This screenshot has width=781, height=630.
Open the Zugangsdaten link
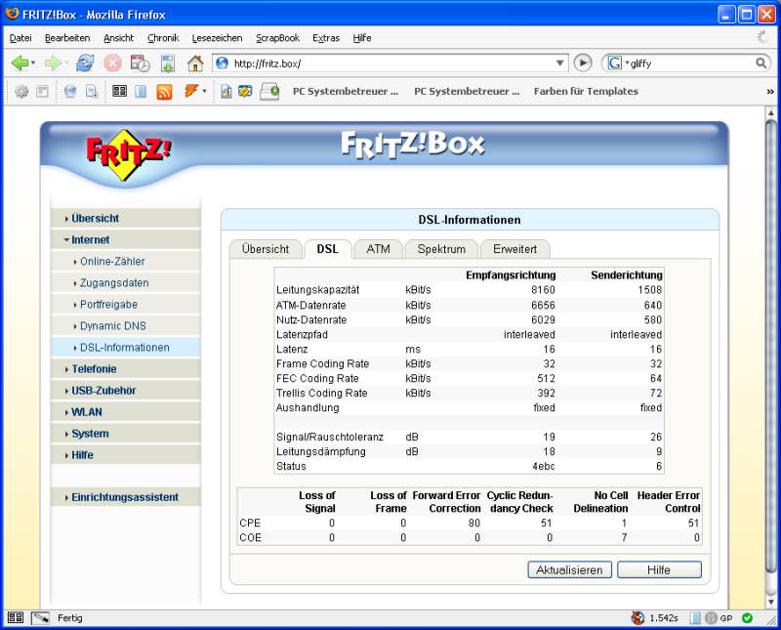pos(114,282)
